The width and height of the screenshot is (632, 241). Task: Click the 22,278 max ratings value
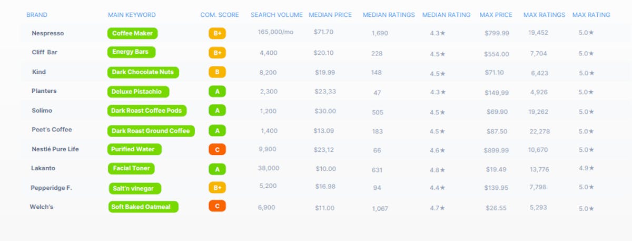540,131
